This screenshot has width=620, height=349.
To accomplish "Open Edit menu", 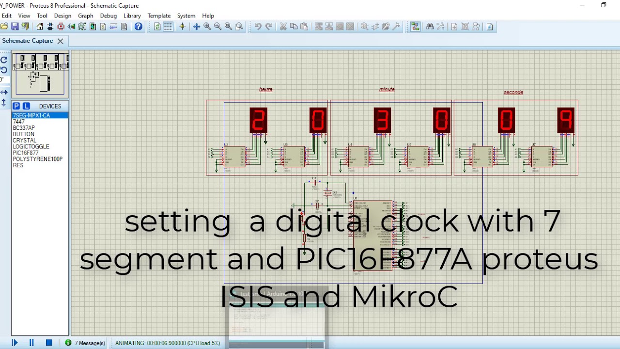I will pyautogui.click(x=6, y=16).
